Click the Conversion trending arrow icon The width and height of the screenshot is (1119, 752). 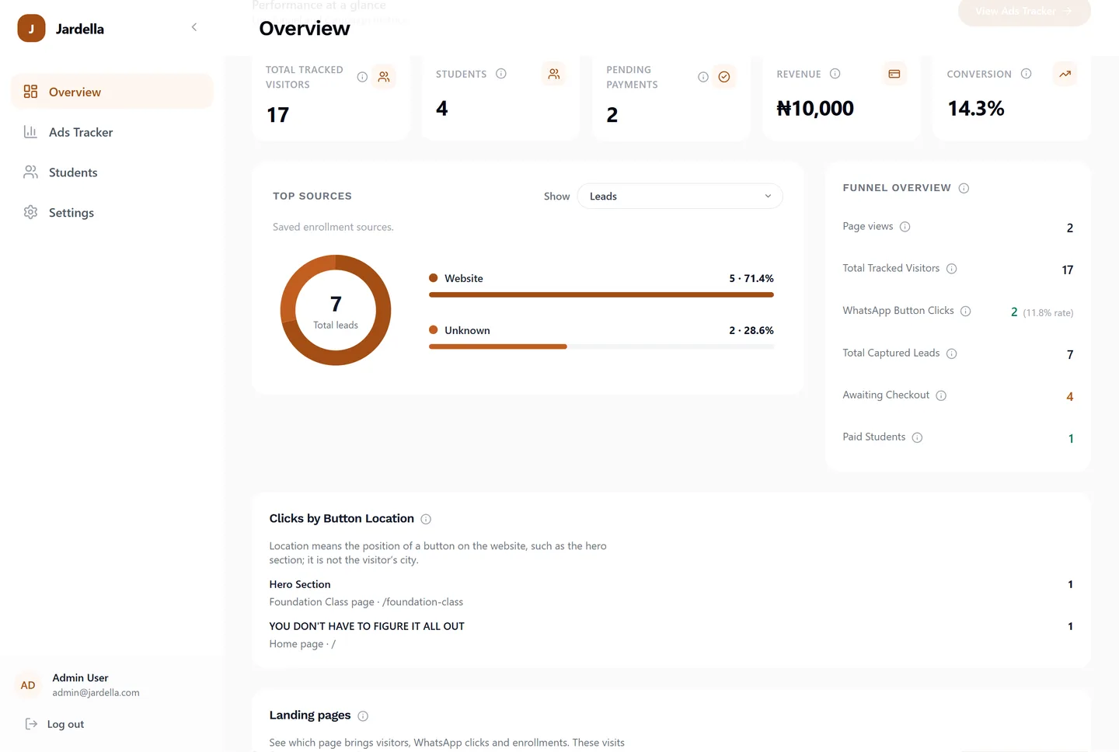(1065, 74)
